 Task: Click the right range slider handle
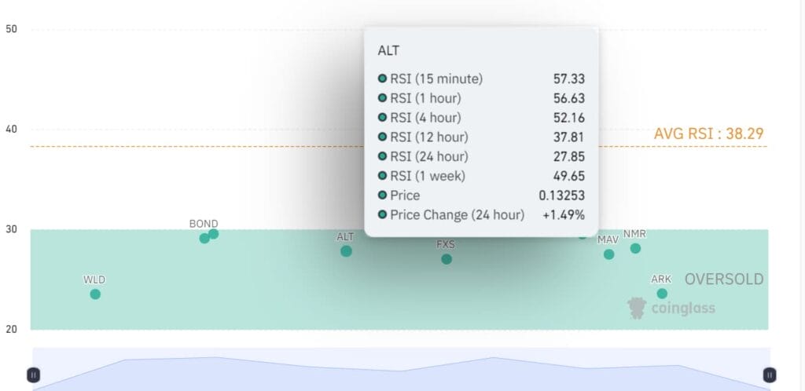click(770, 375)
